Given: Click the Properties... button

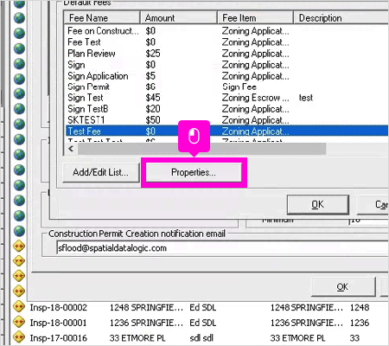Looking at the screenshot, I should click(194, 172).
